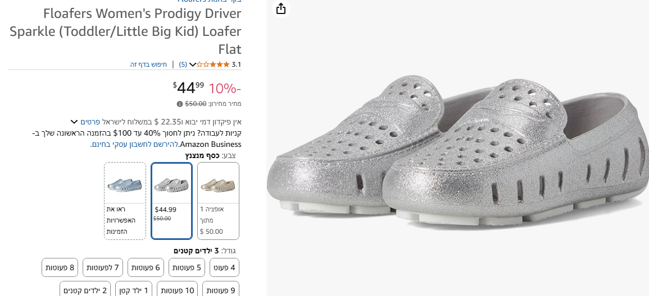The width and height of the screenshot is (649, 296).
Task: Expand shipping details chevron next to פרטים
Action: [74, 122]
